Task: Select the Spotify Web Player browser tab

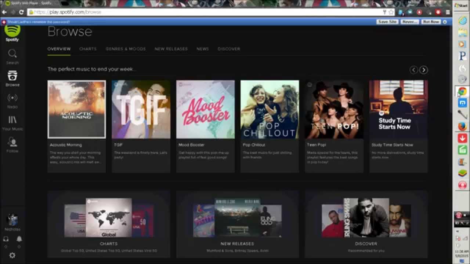Action: coord(30,3)
